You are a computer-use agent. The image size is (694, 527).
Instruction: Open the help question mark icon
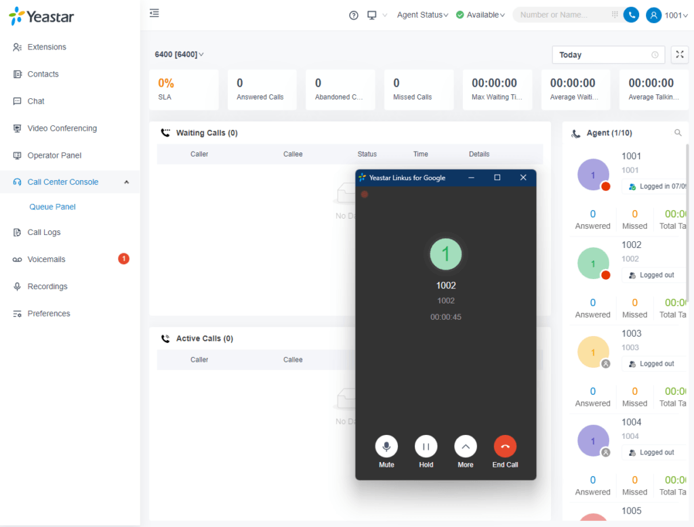pos(353,15)
